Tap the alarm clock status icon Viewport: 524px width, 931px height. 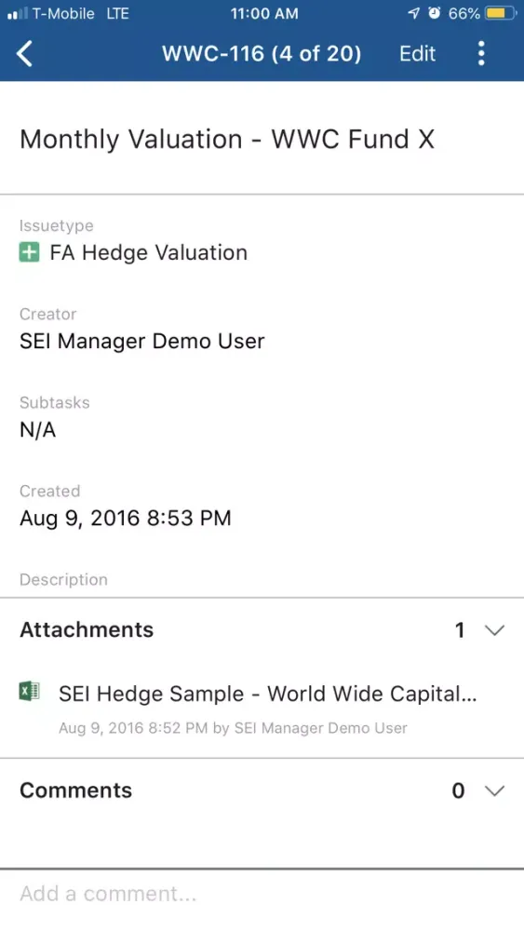click(435, 13)
